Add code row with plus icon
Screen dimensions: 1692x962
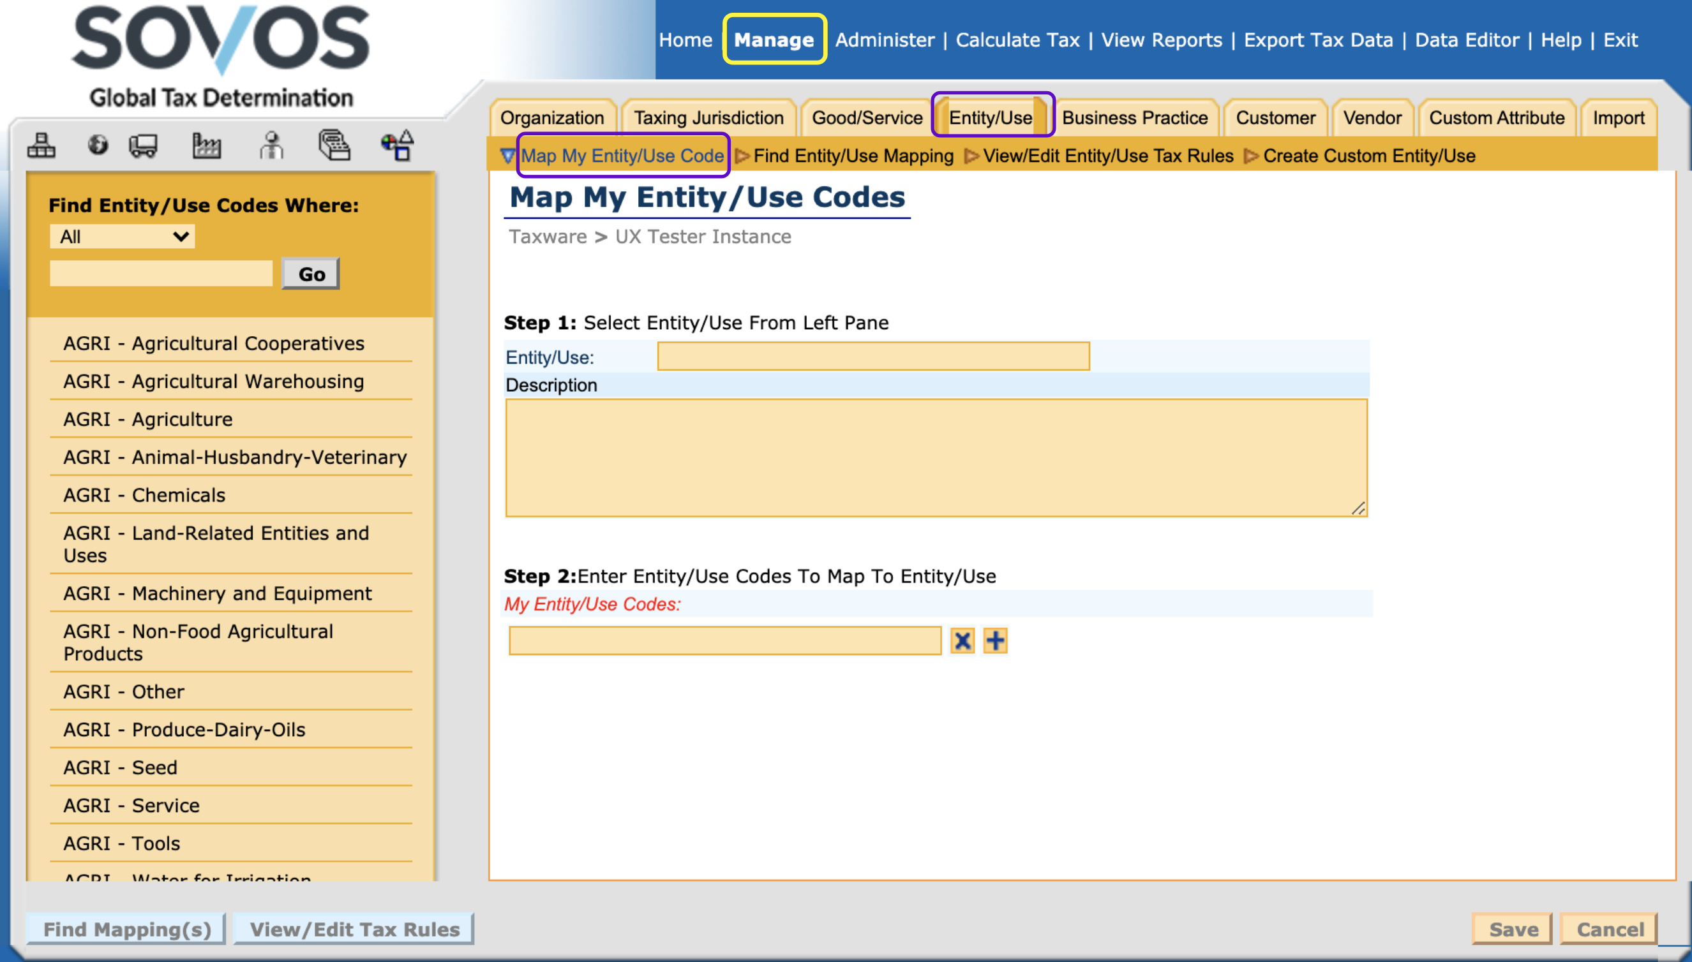996,640
